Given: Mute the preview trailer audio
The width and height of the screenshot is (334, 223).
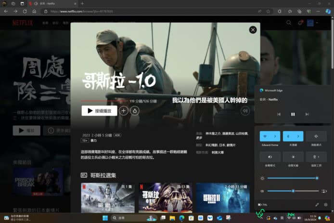Looking at the screenshot, I should click(x=245, y=111).
